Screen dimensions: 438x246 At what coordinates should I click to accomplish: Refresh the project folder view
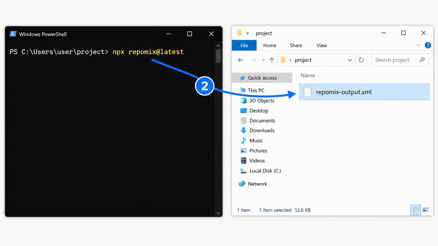tap(361, 60)
